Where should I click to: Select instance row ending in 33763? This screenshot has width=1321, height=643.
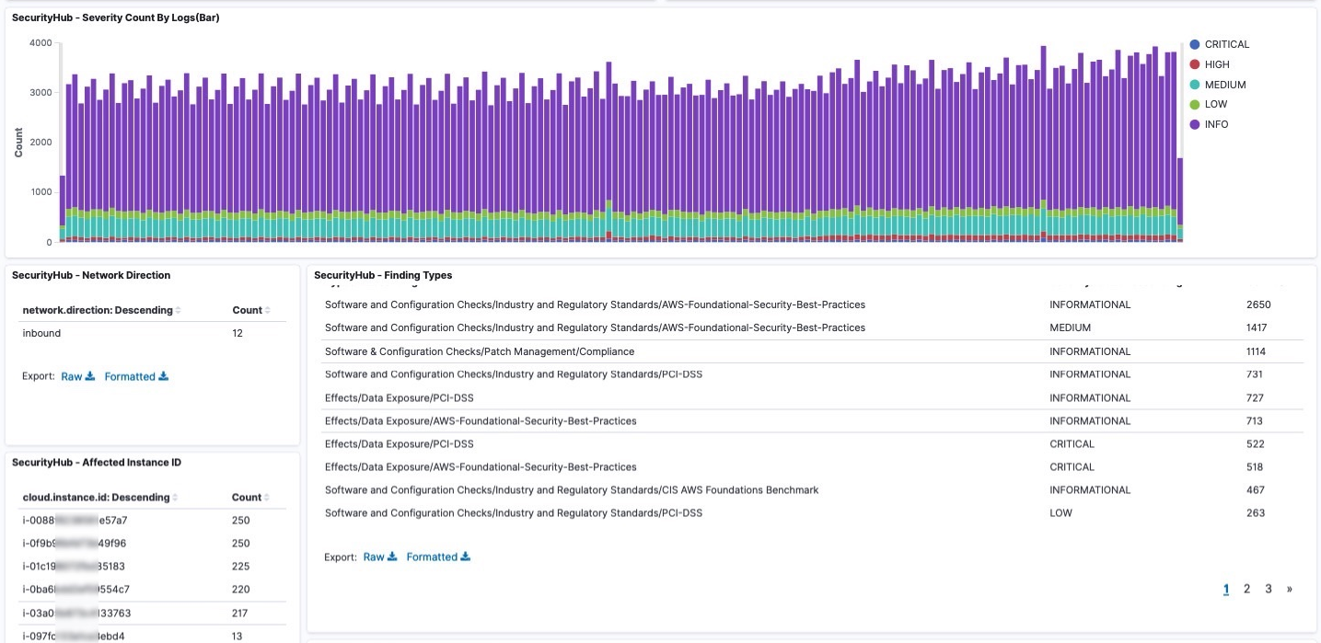click(x=154, y=613)
